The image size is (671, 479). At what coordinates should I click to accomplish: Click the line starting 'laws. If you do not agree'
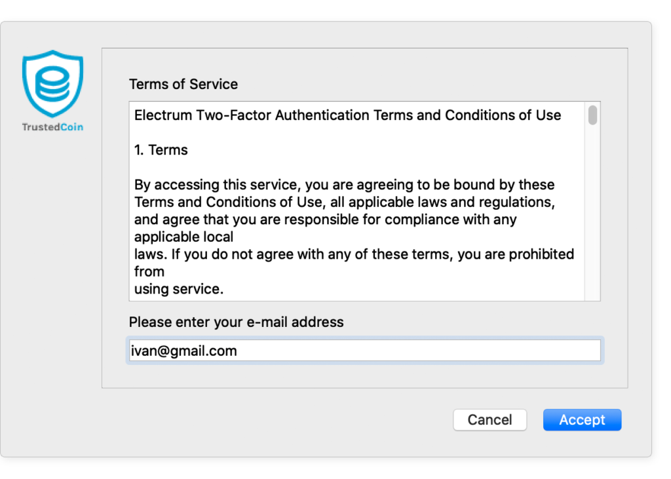coord(355,254)
